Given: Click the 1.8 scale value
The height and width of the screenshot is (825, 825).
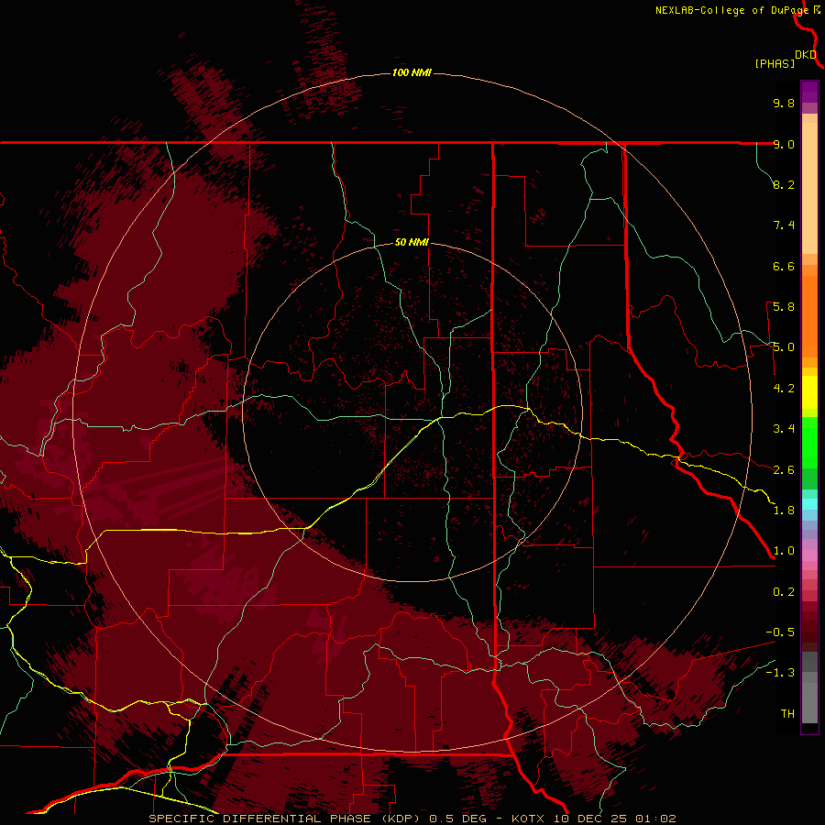Looking at the screenshot, I should click(784, 511).
